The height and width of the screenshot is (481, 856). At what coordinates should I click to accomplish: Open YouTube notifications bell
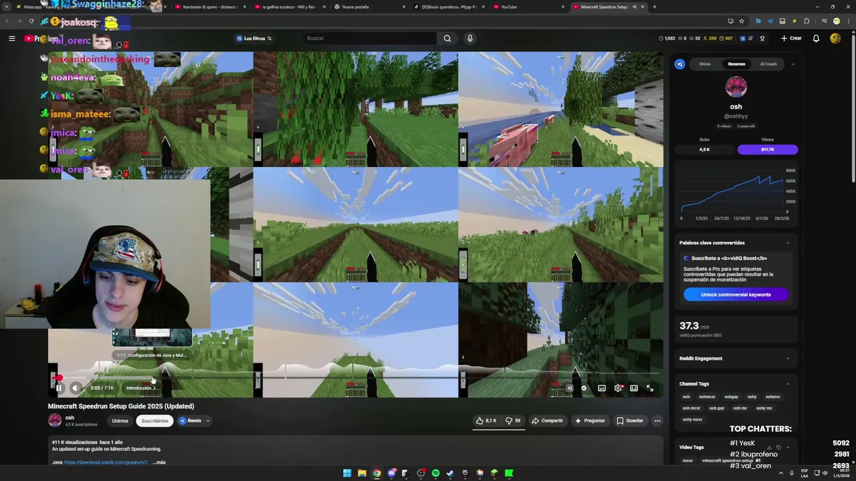tap(816, 38)
